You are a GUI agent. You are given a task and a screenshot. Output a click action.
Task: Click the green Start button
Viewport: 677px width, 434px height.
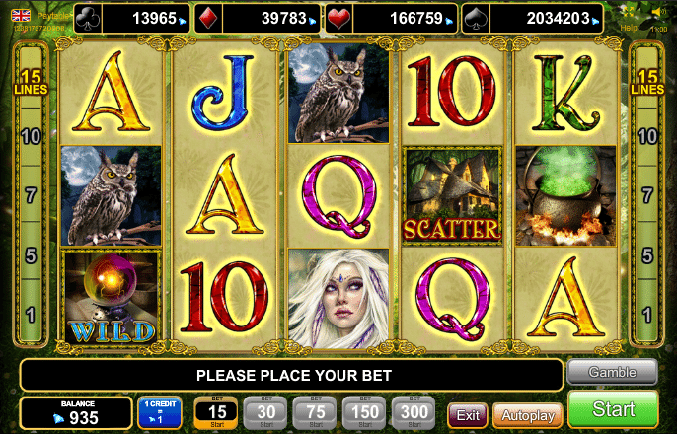(x=613, y=409)
